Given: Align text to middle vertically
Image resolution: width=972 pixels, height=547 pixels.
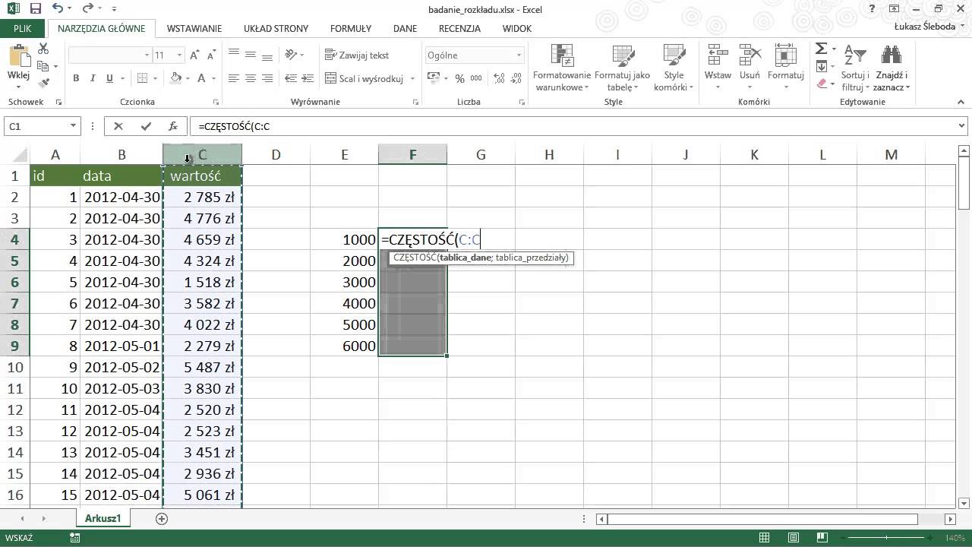Looking at the screenshot, I should coord(251,55).
